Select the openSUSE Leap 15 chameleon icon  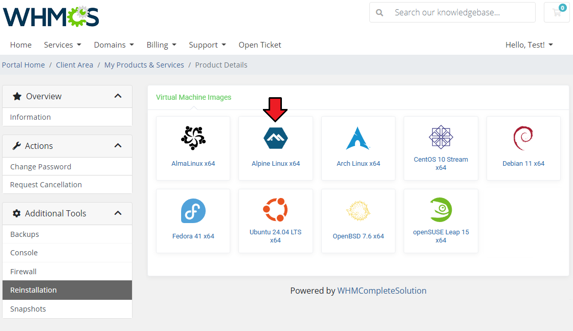440,209
